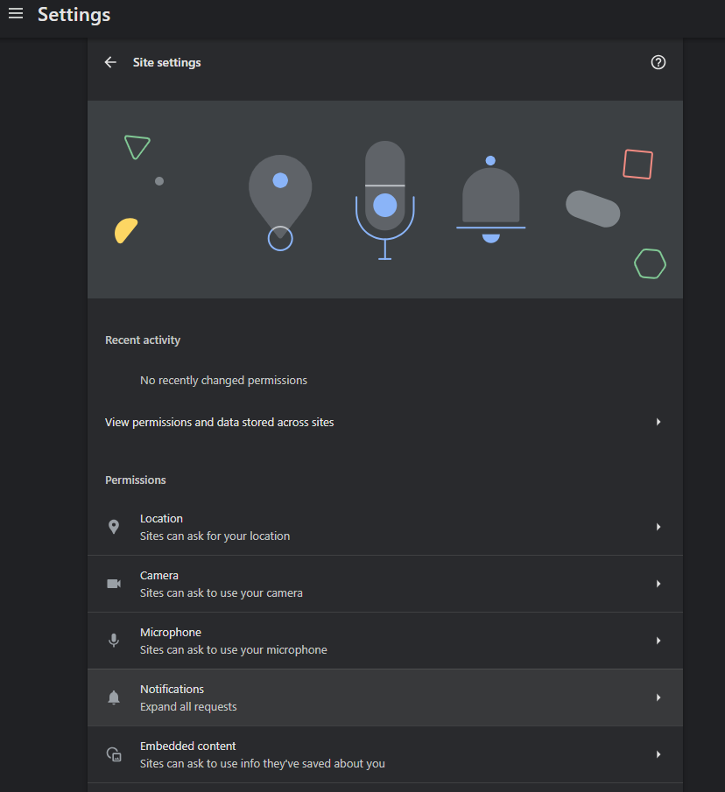Click the large microphone illustration in banner
The width and height of the screenshot is (725, 792).
pos(385,200)
